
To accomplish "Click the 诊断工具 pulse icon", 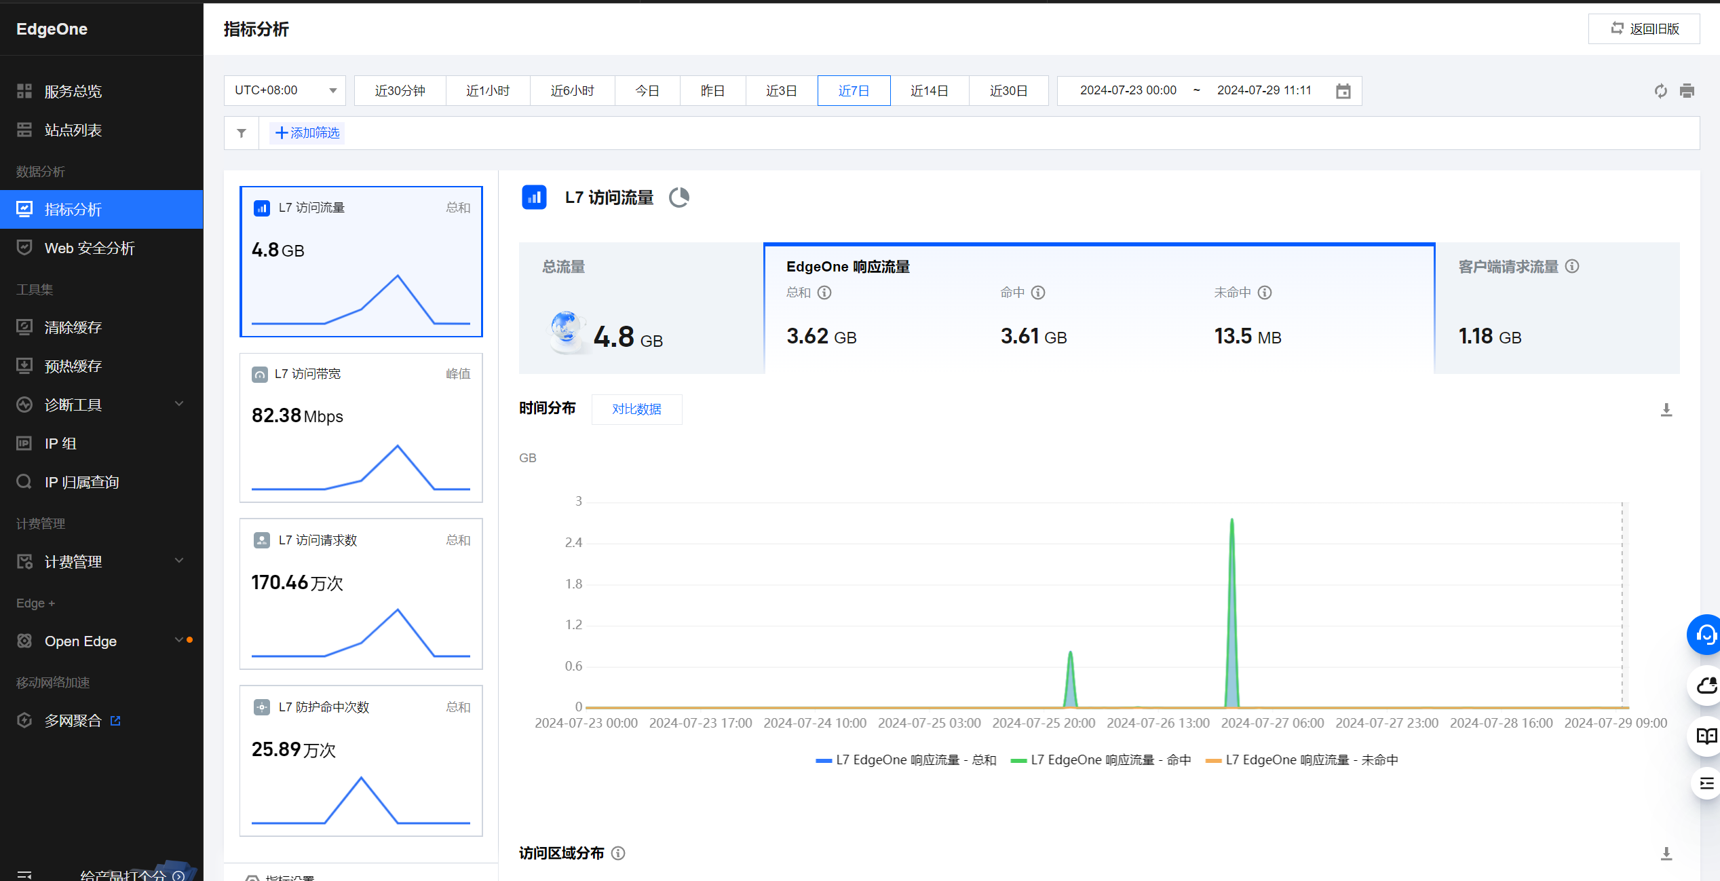I will 24,405.
